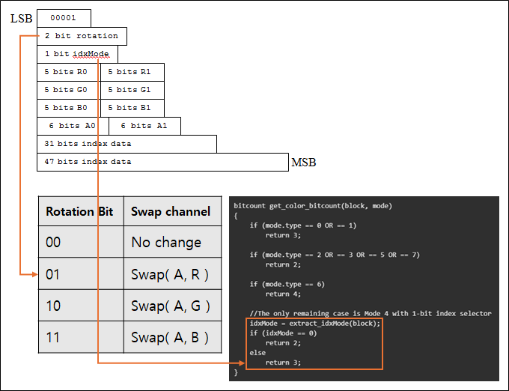
Task: Click the '1 bit idxMode' field box
Action: (x=77, y=54)
